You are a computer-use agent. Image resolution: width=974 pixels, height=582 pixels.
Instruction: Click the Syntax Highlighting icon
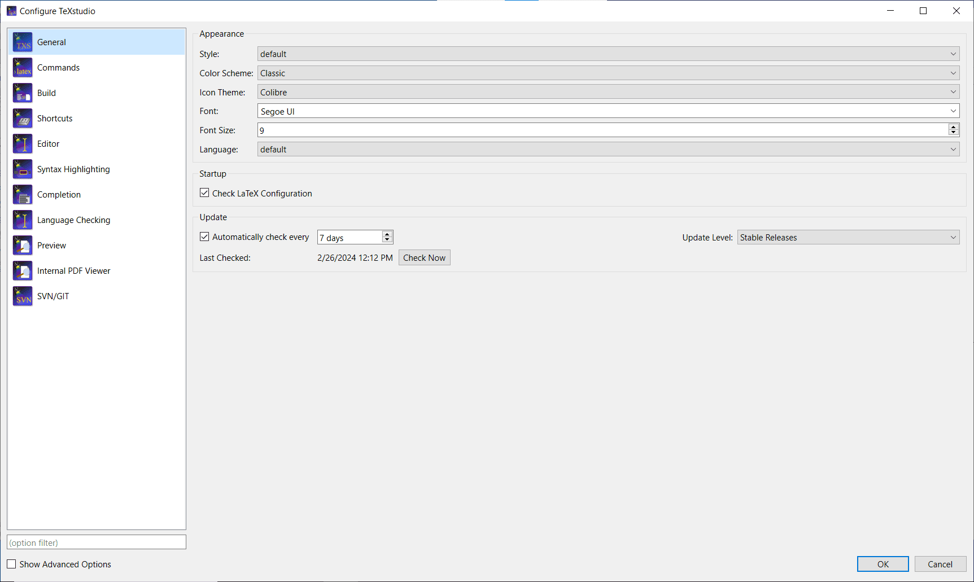[x=23, y=169]
